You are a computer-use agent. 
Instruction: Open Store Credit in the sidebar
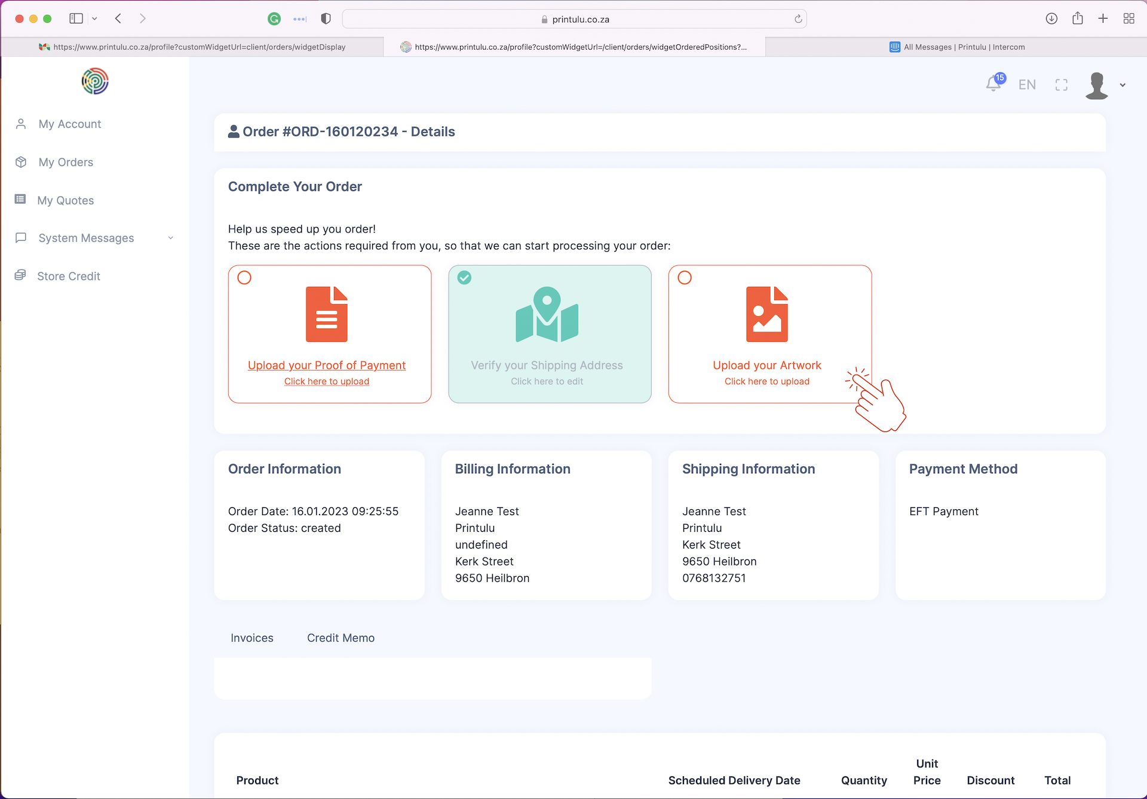[69, 276]
